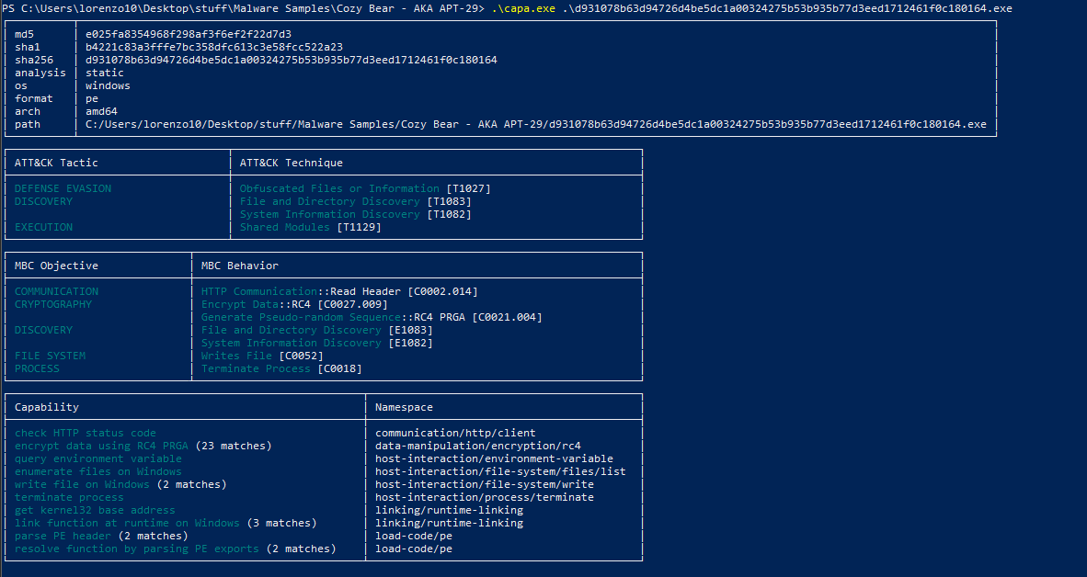Image resolution: width=1087 pixels, height=577 pixels.
Task: Click the 'windows' os value
Action: pyautogui.click(x=109, y=85)
